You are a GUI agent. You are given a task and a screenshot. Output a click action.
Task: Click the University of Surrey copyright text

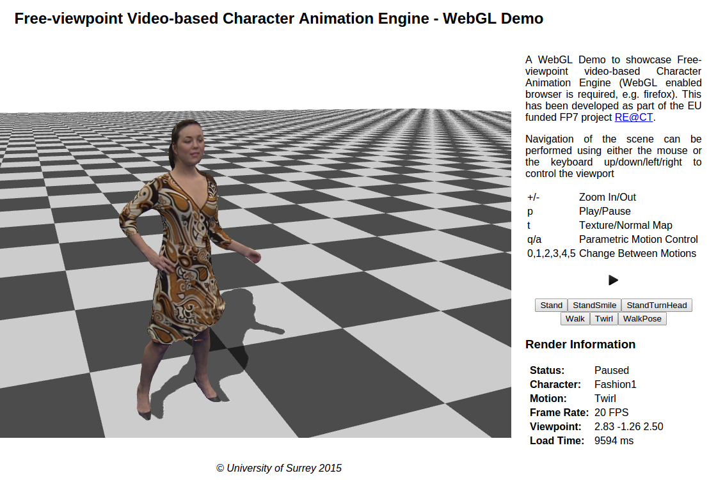(279, 468)
